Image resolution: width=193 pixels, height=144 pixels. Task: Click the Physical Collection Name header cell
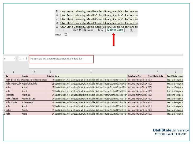tap(138, 76)
